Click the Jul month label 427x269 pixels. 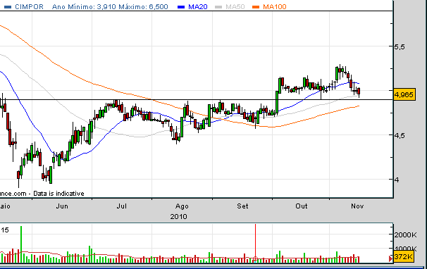[121, 206]
